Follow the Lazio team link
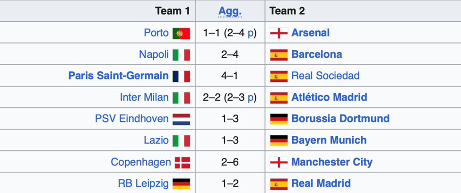This screenshot has width=461, height=193. click(x=156, y=140)
